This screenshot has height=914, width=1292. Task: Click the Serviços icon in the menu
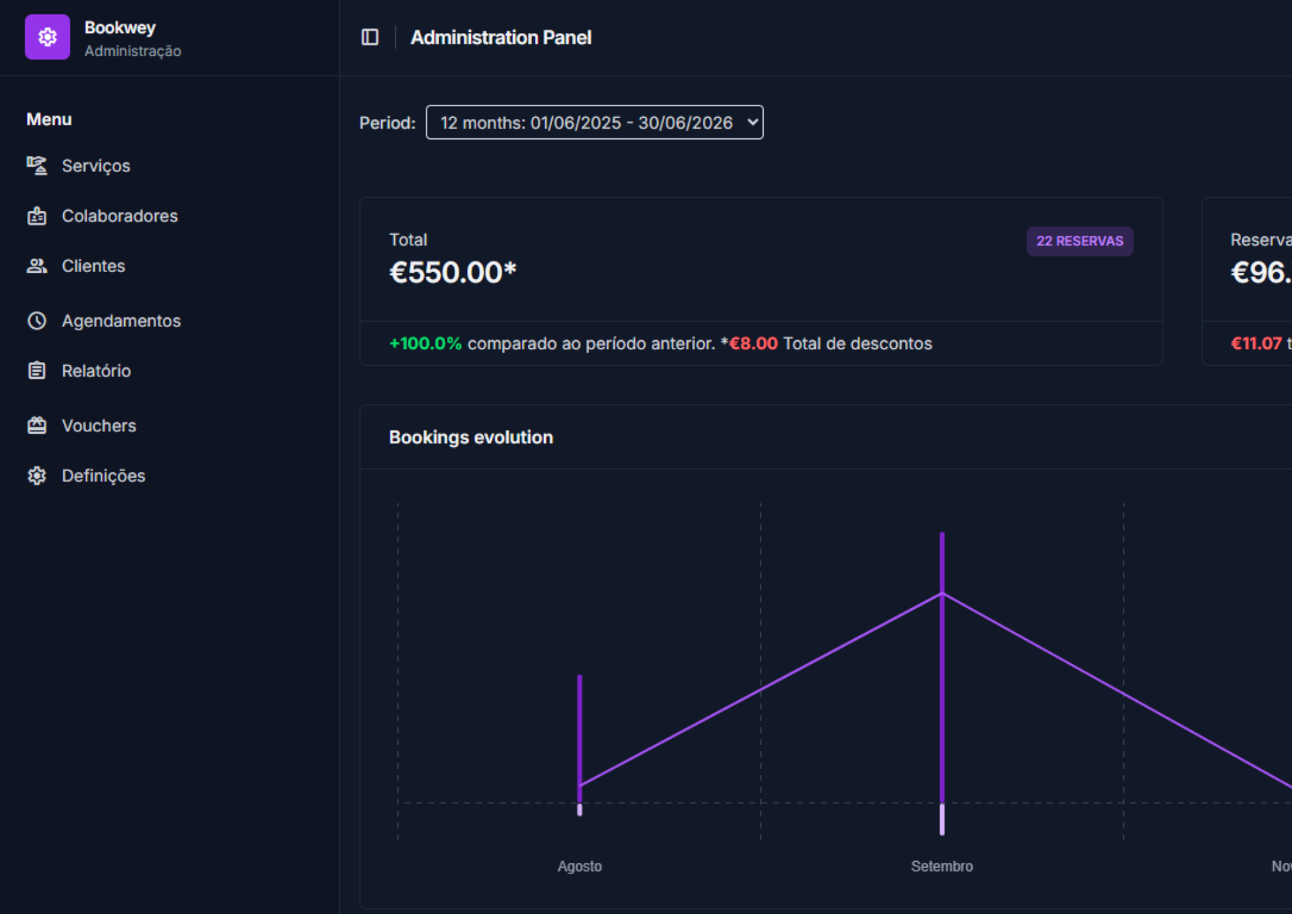tap(37, 165)
